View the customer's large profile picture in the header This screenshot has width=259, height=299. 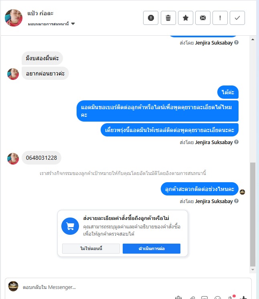(x=14, y=18)
